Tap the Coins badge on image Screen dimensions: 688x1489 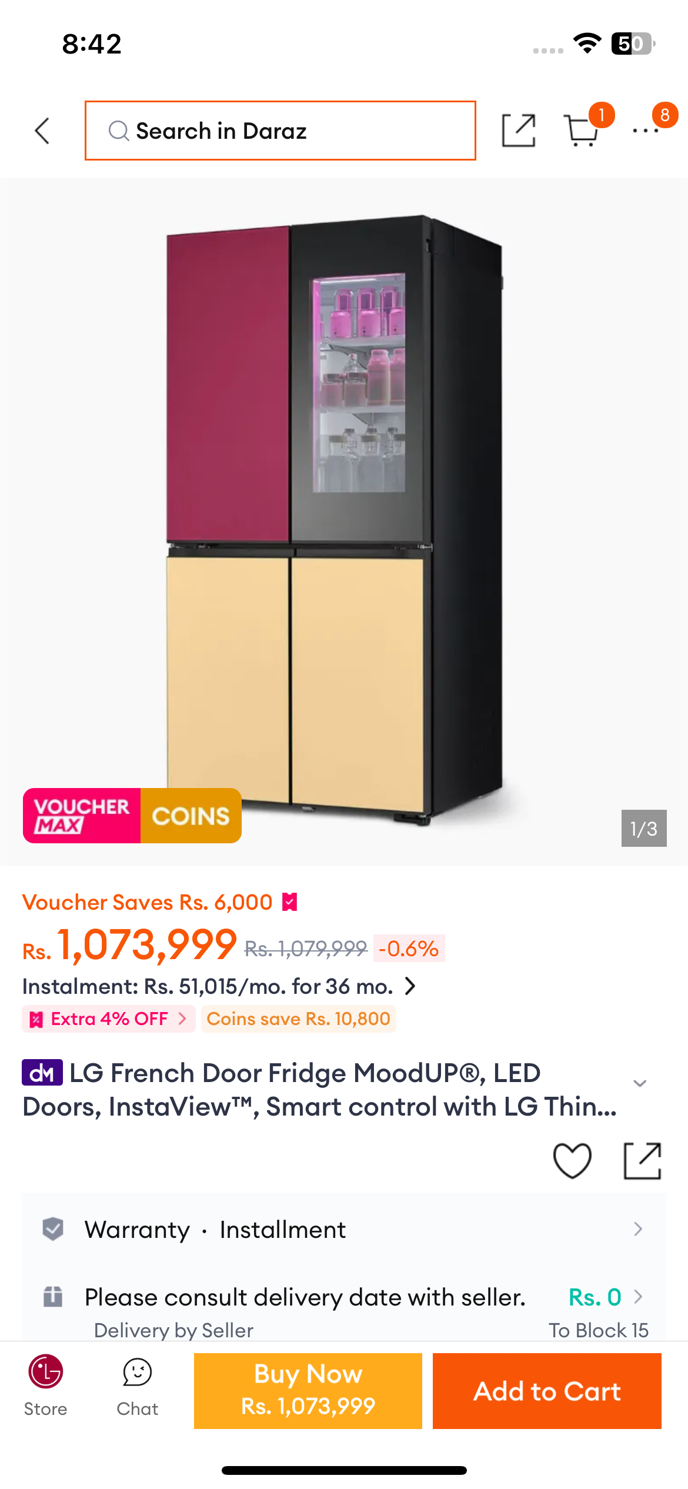tap(191, 816)
